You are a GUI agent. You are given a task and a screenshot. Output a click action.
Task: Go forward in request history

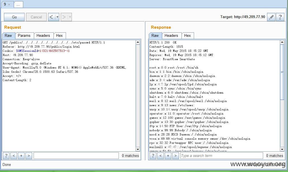64,17
